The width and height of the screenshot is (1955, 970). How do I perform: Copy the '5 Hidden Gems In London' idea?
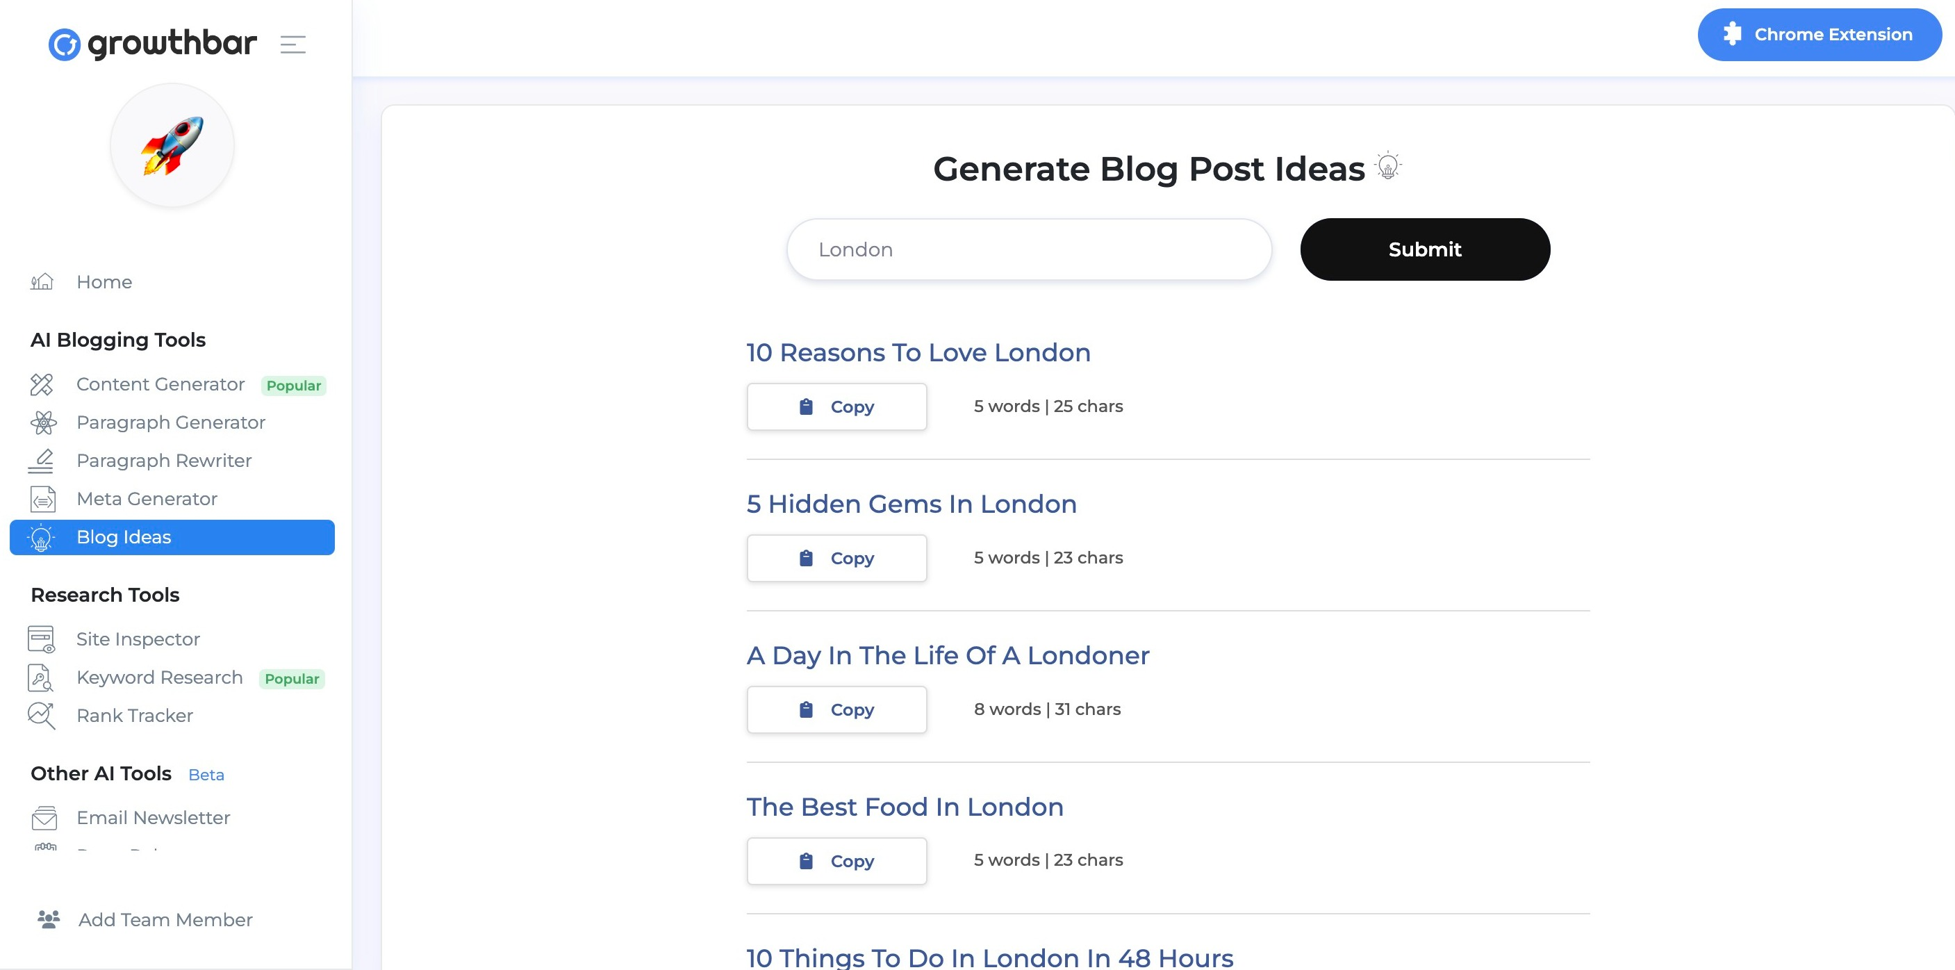point(836,559)
